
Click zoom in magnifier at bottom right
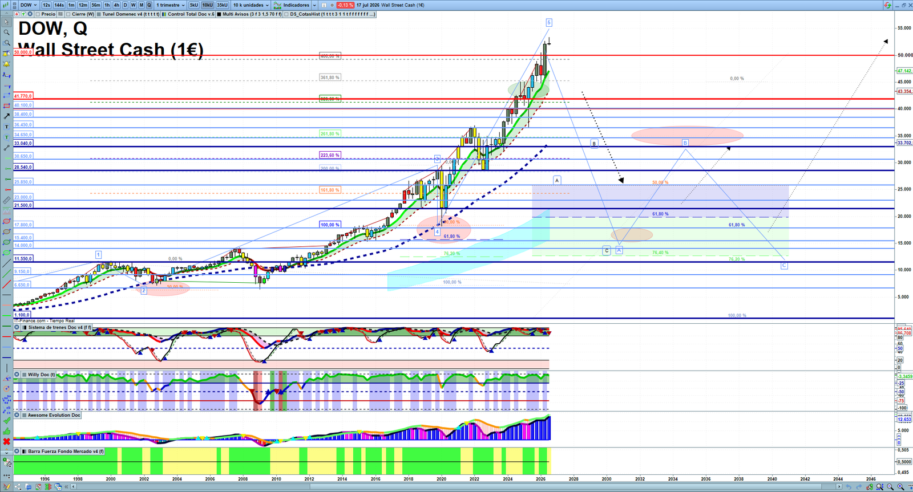[x=901, y=487]
